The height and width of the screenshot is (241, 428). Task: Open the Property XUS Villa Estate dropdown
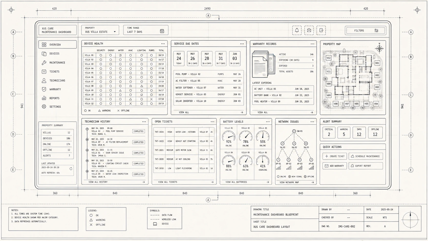point(100,30)
